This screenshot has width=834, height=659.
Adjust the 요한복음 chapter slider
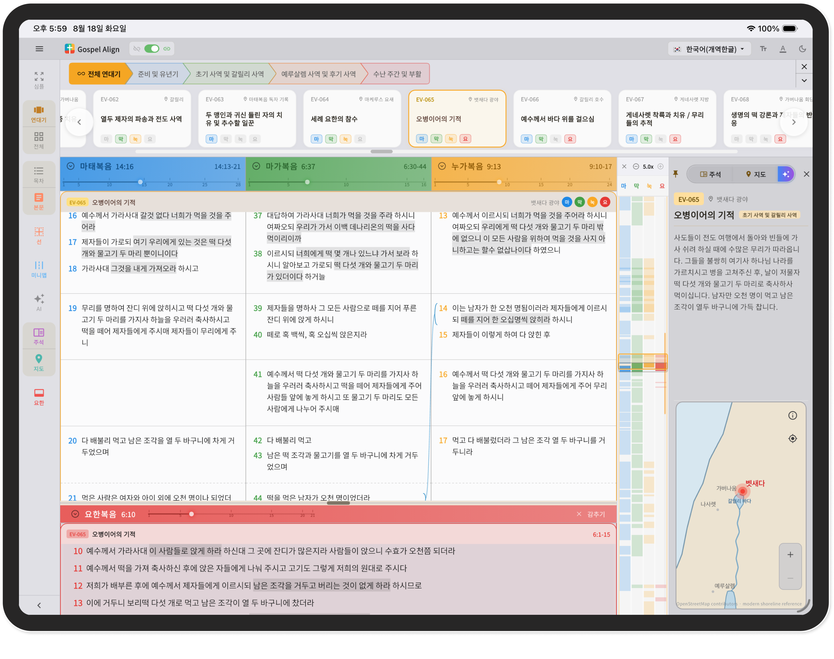click(x=191, y=514)
